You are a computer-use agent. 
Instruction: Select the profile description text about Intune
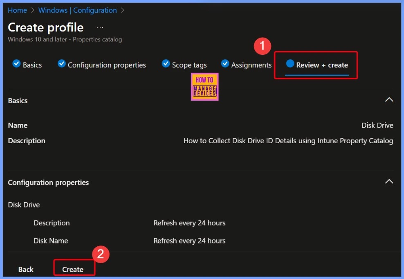point(288,141)
